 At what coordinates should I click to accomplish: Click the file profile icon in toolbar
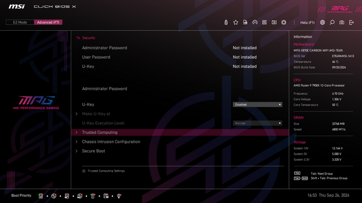(x=245, y=22)
